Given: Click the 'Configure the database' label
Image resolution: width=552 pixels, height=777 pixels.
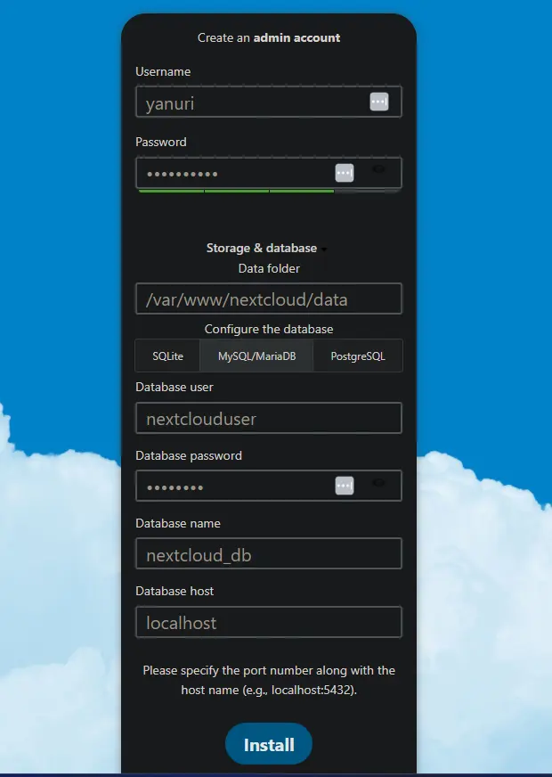Looking at the screenshot, I should pyautogui.click(x=269, y=329).
